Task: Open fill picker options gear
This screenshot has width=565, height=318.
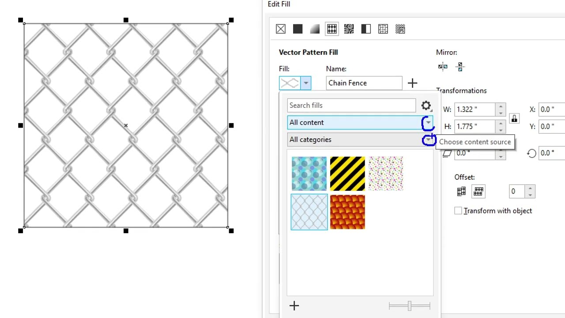Action: point(426,106)
